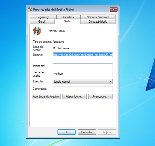The image size is (155, 146).
Task: Open the Alterar Ícone dialog
Action: [74, 96]
